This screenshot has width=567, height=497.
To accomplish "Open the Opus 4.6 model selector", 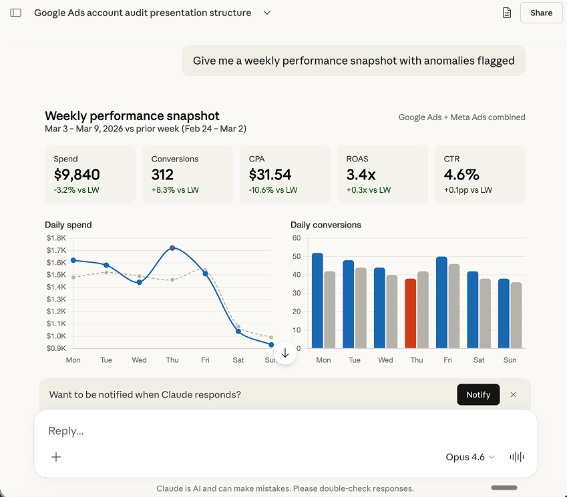I will click(x=469, y=457).
